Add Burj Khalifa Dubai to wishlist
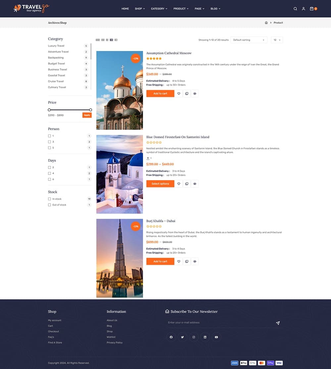Image resolution: width=331 pixels, height=369 pixels. pos(179,261)
